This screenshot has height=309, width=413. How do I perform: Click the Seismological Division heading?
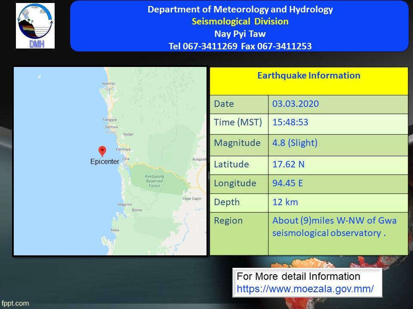240,21
